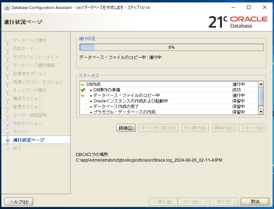The image size is (274, 209).
Task: Click the データベース・ファイルのコピー中 : 進行中 message
Action: (120, 57)
